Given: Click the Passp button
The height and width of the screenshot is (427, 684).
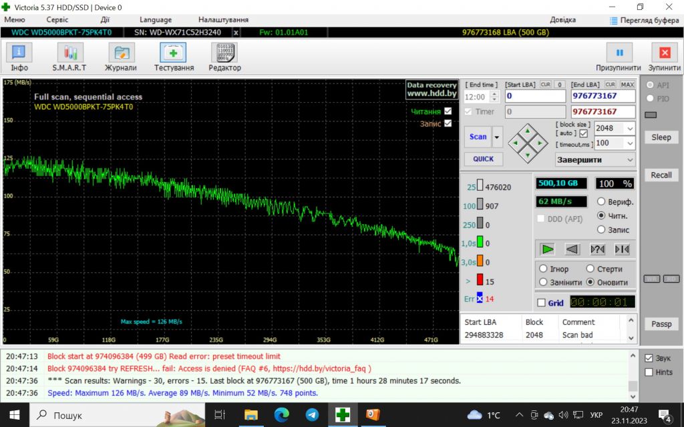Looking at the screenshot, I should pos(661,324).
